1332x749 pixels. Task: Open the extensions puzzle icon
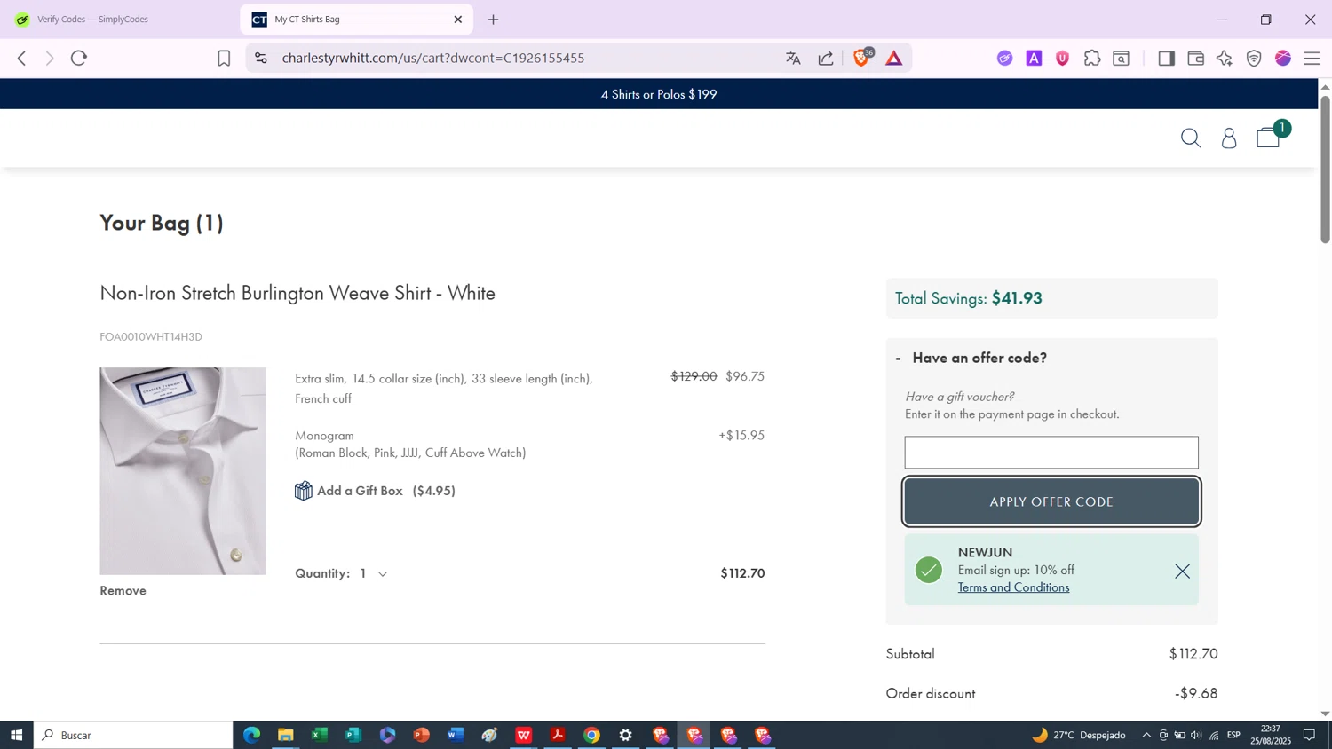pos(1092,59)
